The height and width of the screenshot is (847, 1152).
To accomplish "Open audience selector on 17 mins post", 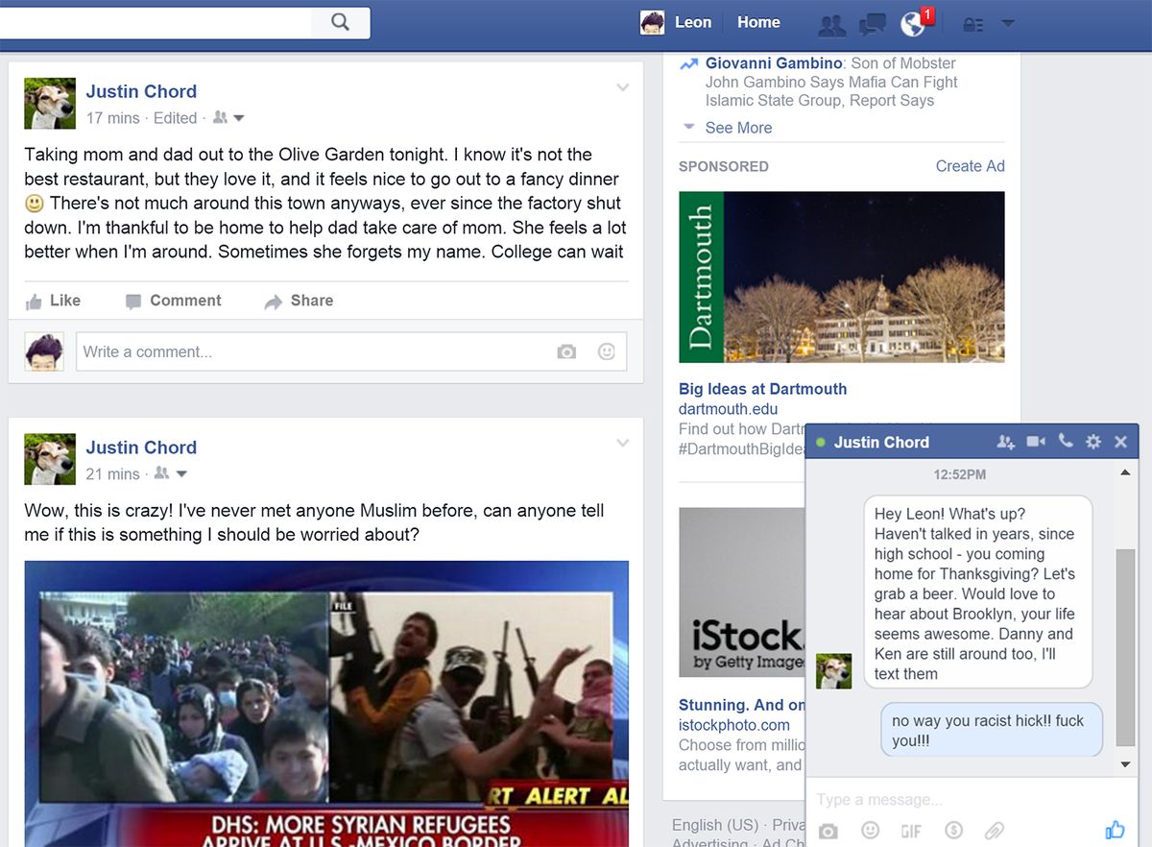I will 228,117.
